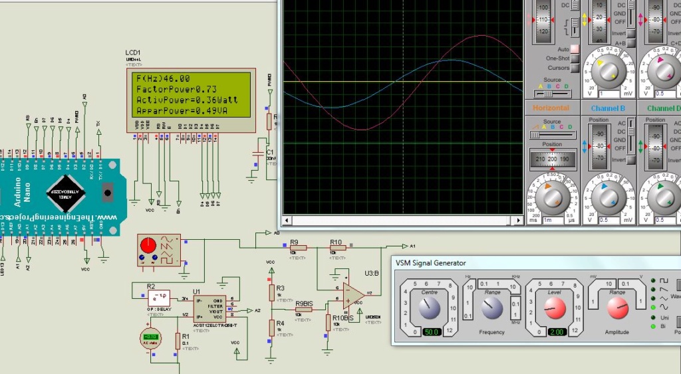Turn the blue Channel B voltage knob
The width and height of the screenshot is (681, 374).
click(609, 197)
